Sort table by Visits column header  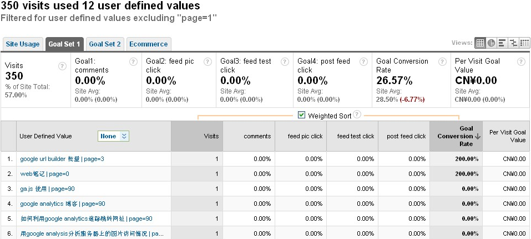(x=211, y=136)
